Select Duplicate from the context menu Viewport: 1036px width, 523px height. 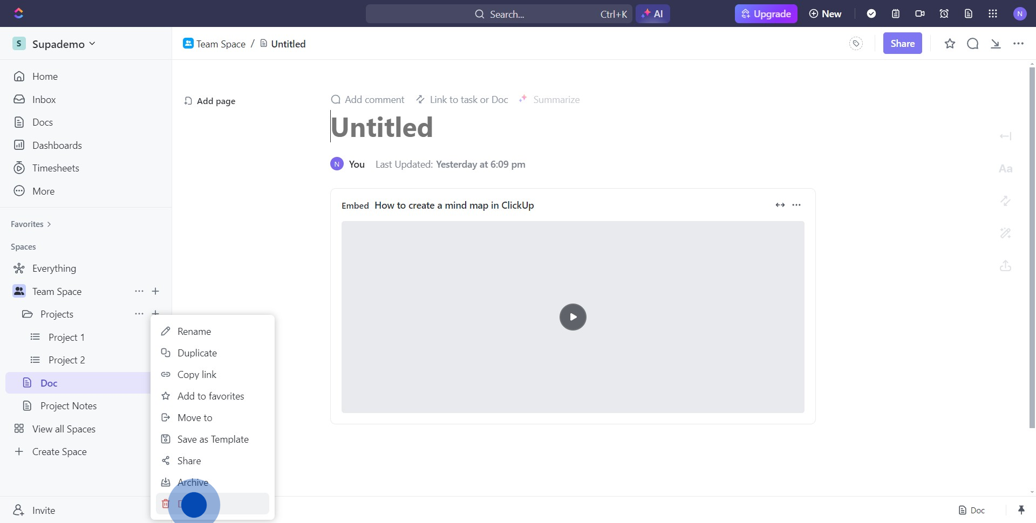(197, 353)
